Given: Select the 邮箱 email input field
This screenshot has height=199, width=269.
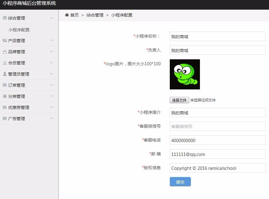Looking at the screenshot, I should click(x=218, y=154).
